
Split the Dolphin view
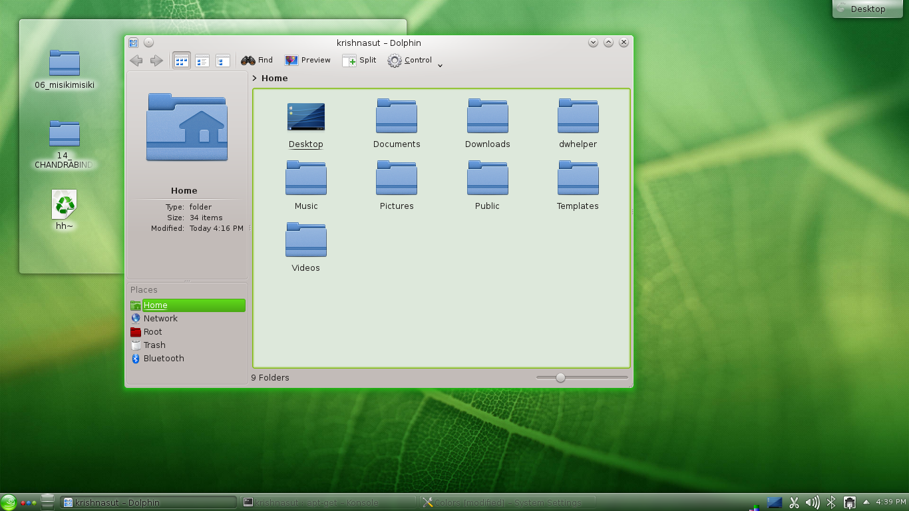(x=359, y=60)
